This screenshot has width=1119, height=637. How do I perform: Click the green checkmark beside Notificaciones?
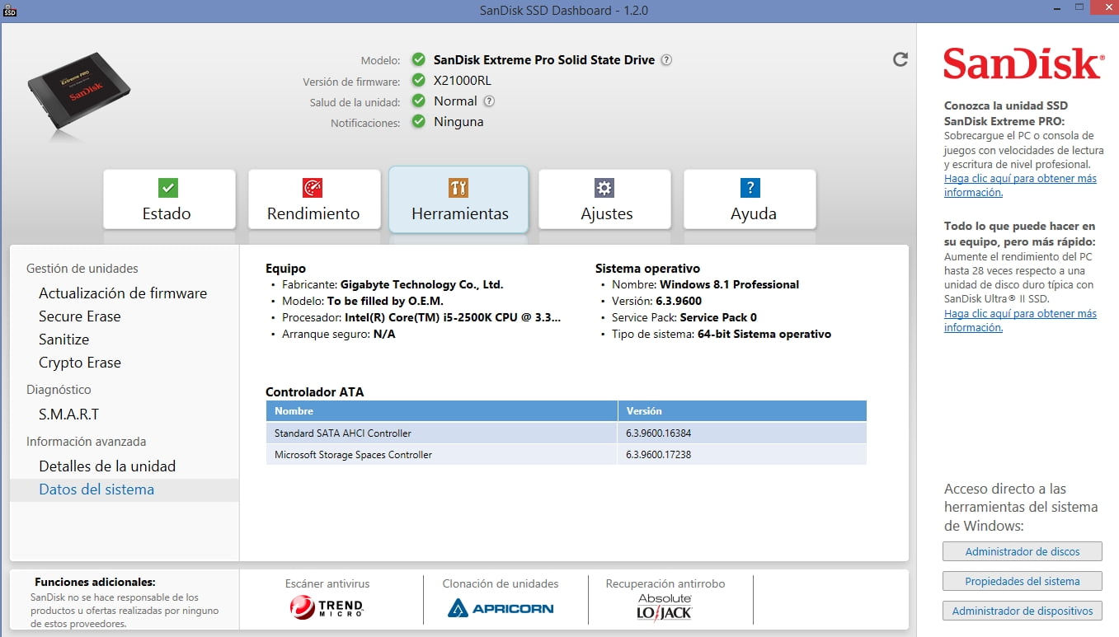click(x=419, y=122)
